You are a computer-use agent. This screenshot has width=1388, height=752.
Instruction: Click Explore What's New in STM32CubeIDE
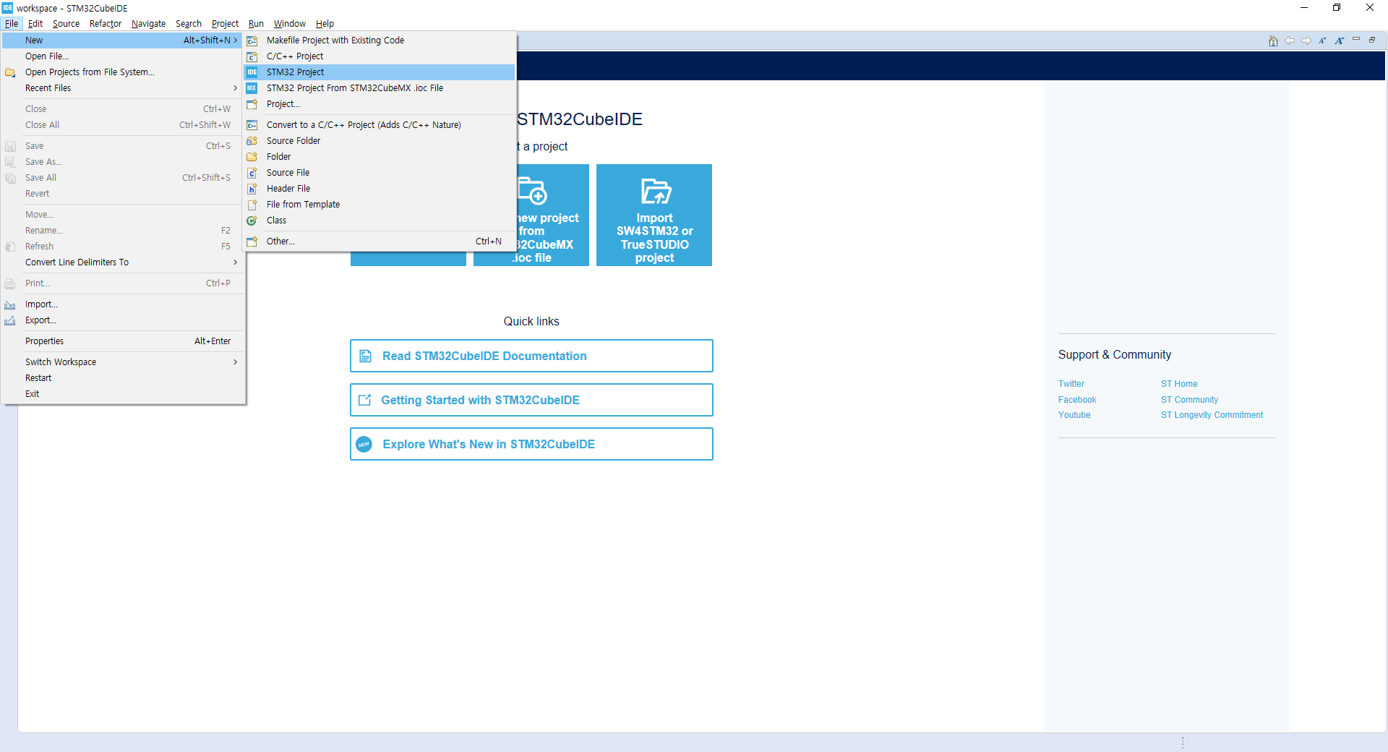click(x=531, y=444)
